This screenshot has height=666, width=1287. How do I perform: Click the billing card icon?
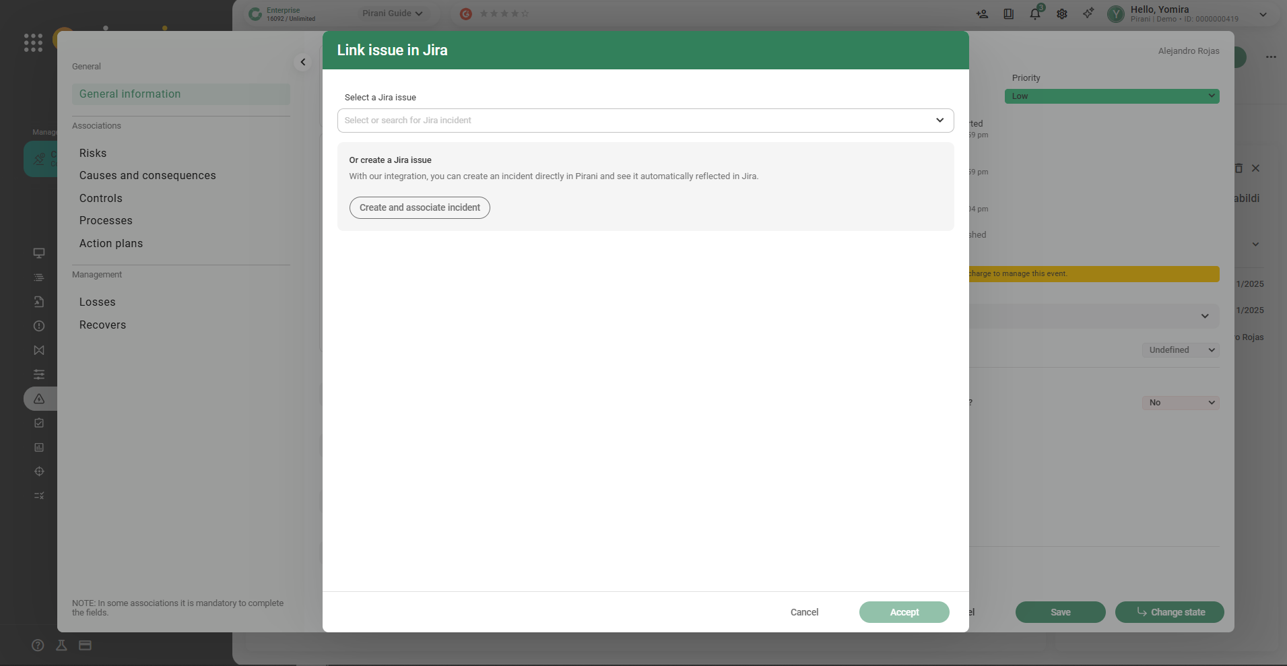(x=85, y=645)
